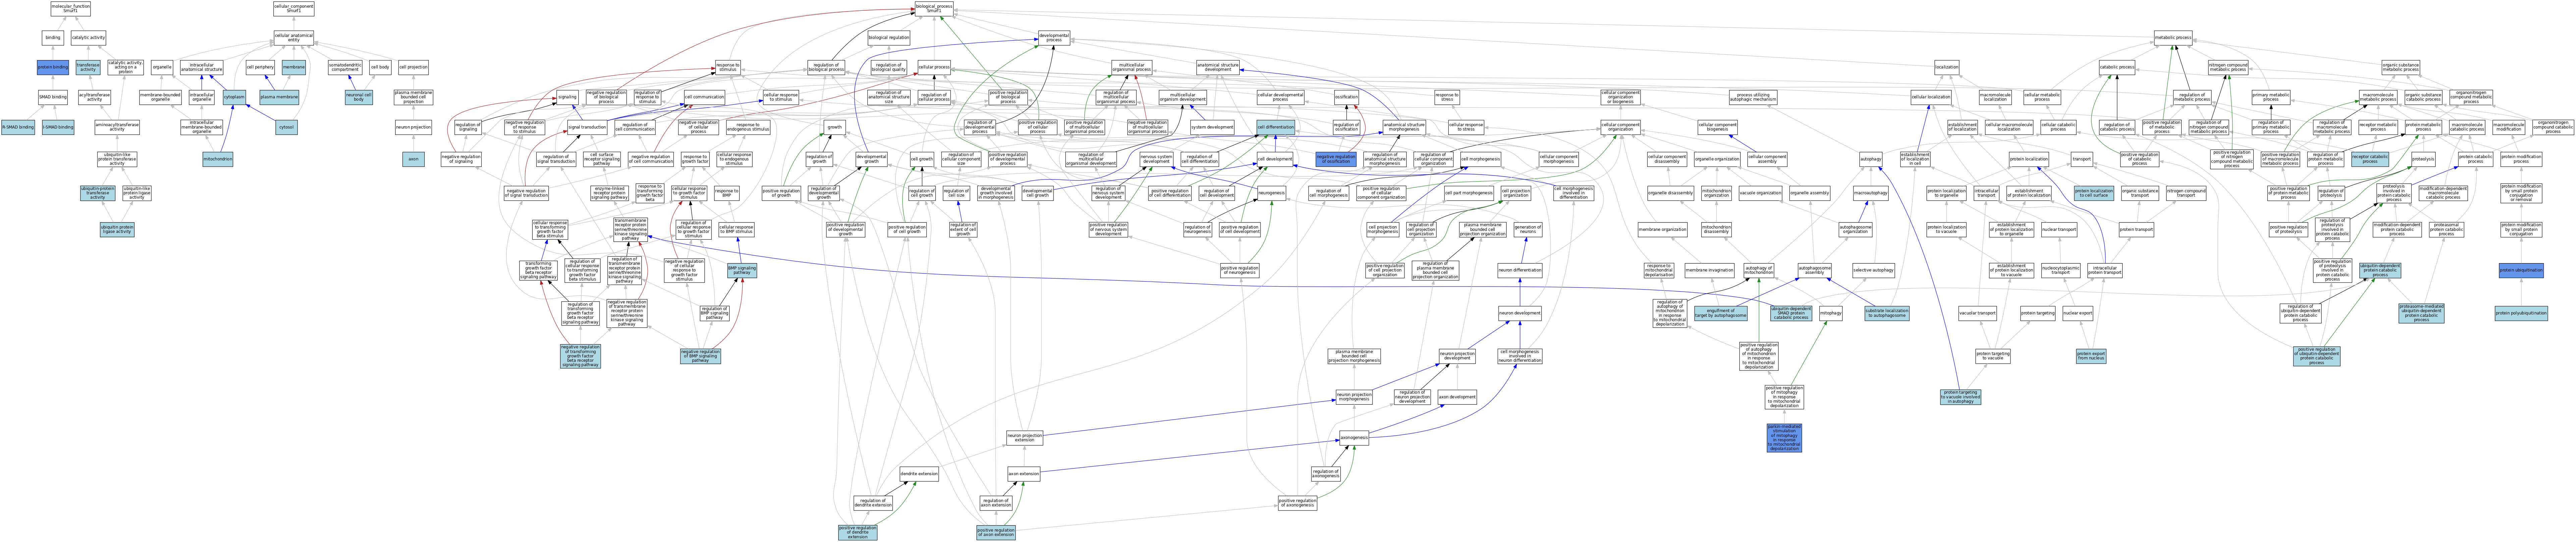Click the 'cytoplasm' node
Viewport: 2576px width, 542px height.
click(x=234, y=97)
